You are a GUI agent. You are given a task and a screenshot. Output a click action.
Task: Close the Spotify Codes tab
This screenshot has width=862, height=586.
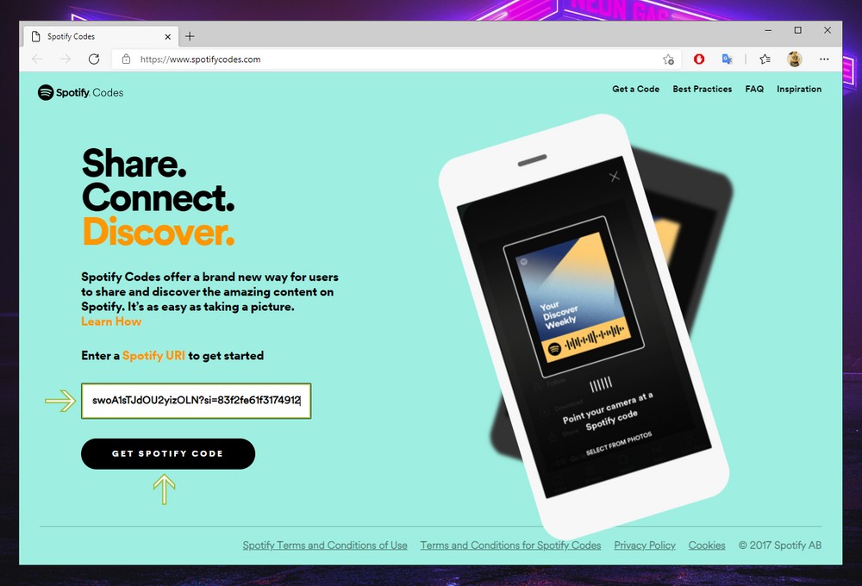click(x=168, y=37)
